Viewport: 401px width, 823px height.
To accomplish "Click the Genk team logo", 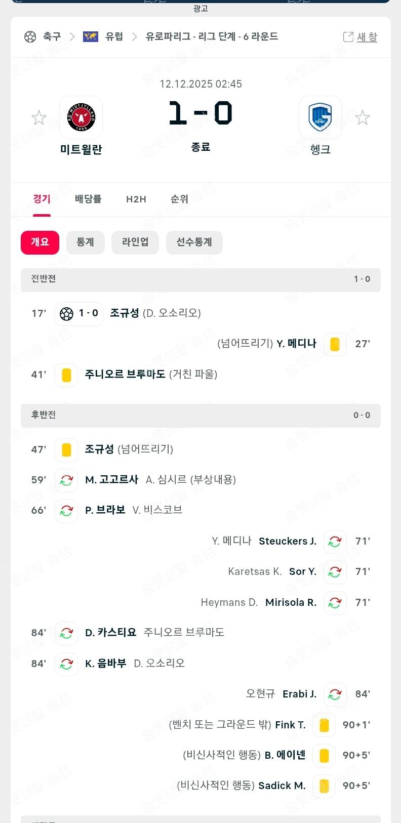I will point(320,117).
